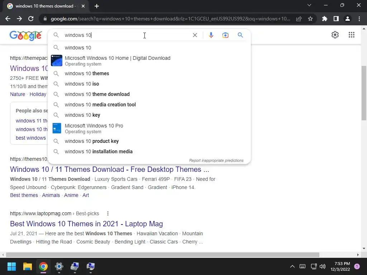367x275 pixels.
Task: Click the Google holiday logo
Action: tap(26, 35)
